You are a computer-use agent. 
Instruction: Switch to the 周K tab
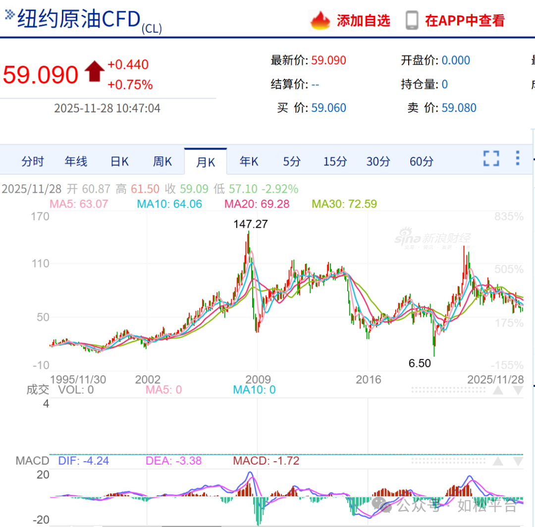[162, 161]
